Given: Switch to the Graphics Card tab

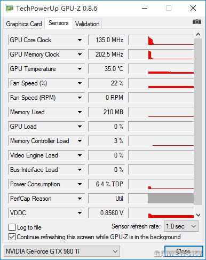Looking at the screenshot, I should tap(24, 24).
